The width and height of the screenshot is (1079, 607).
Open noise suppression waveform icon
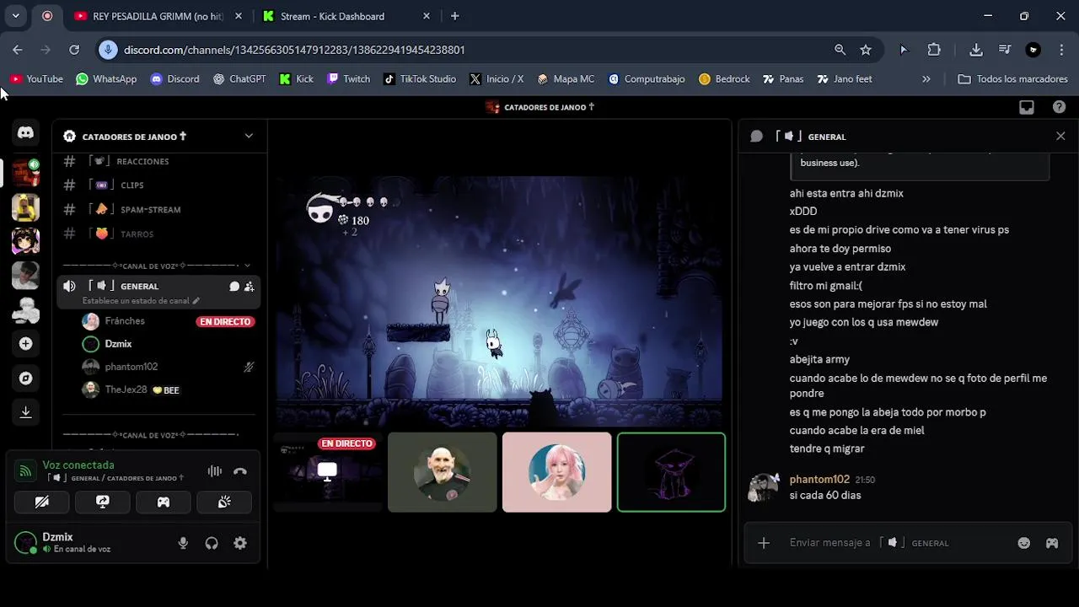(x=215, y=471)
